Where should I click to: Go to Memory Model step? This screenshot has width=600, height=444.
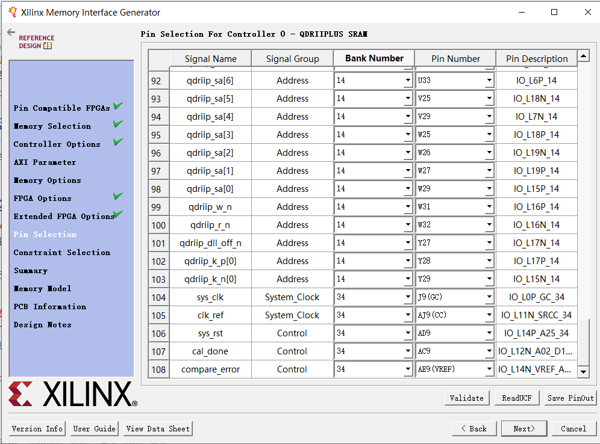43,289
